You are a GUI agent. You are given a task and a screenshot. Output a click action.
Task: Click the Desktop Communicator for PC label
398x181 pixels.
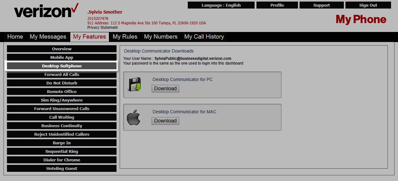[183, 79]
